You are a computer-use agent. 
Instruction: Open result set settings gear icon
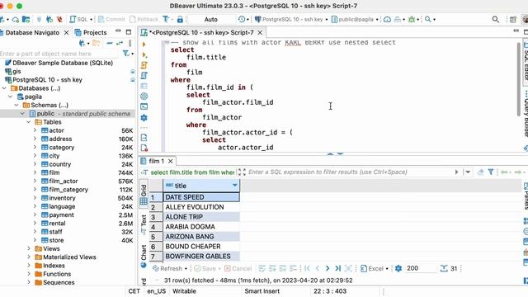398,268
